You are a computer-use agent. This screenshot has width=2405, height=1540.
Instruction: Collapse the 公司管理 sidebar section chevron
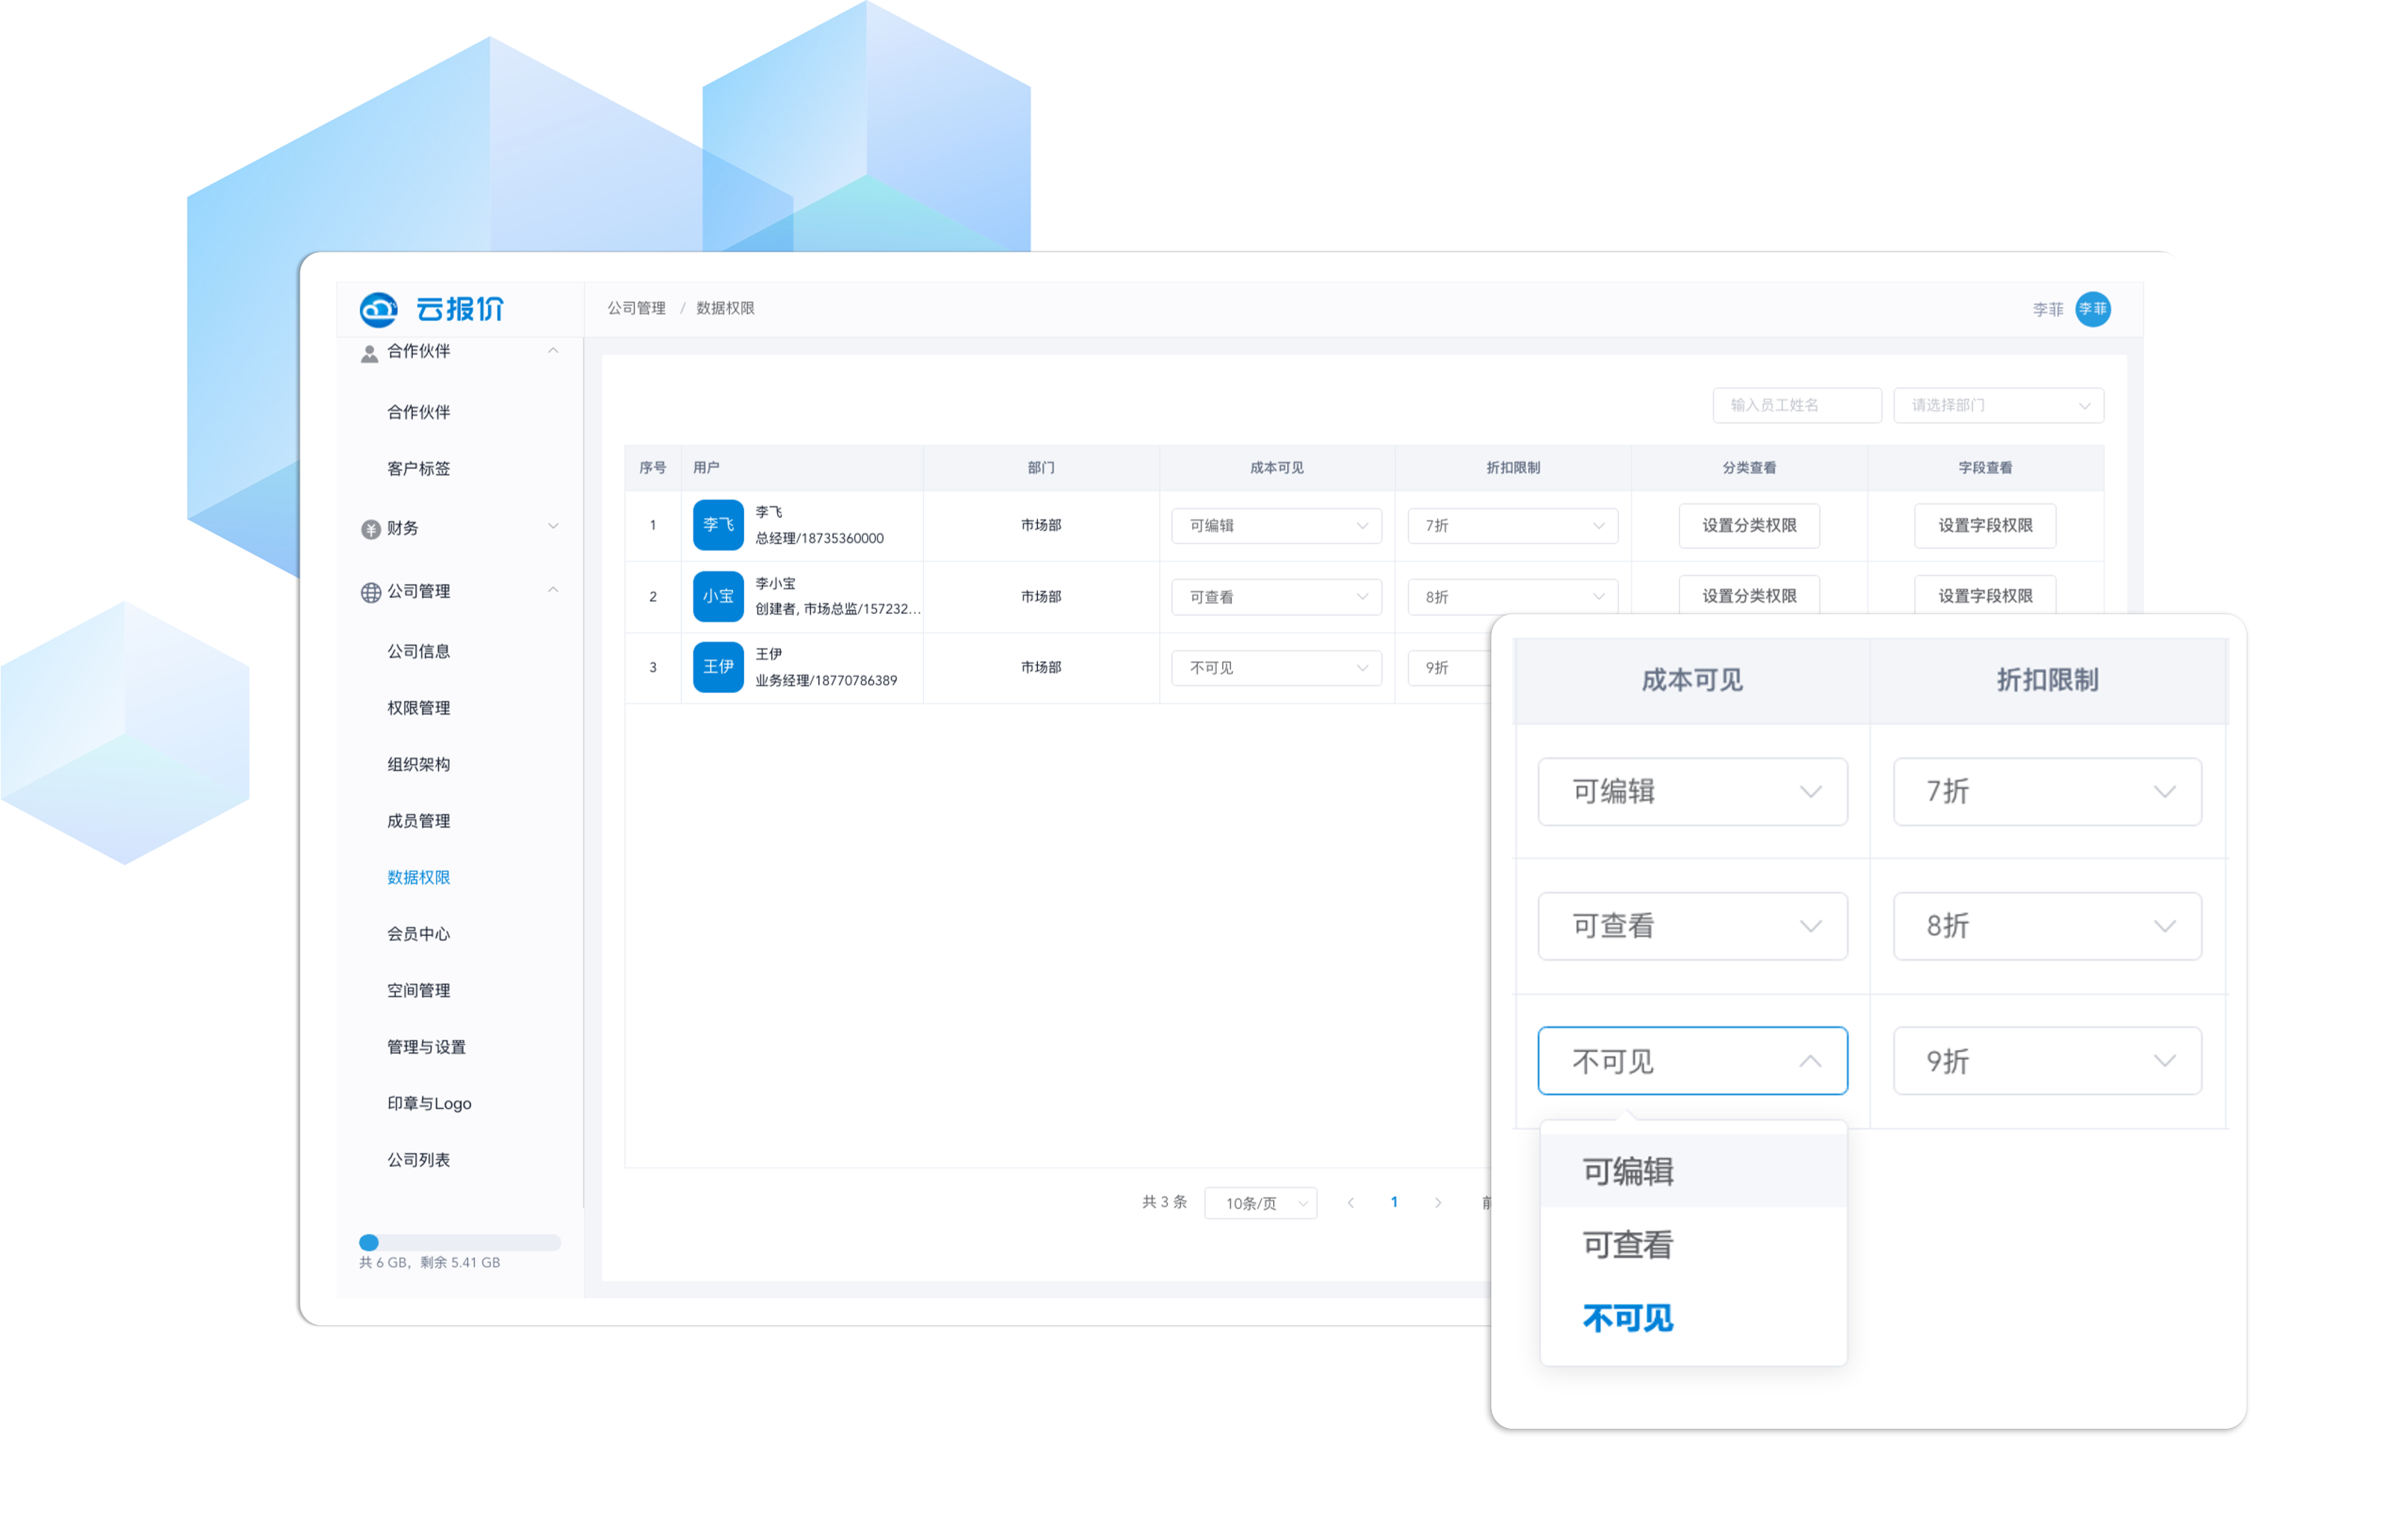coord(552,590)
